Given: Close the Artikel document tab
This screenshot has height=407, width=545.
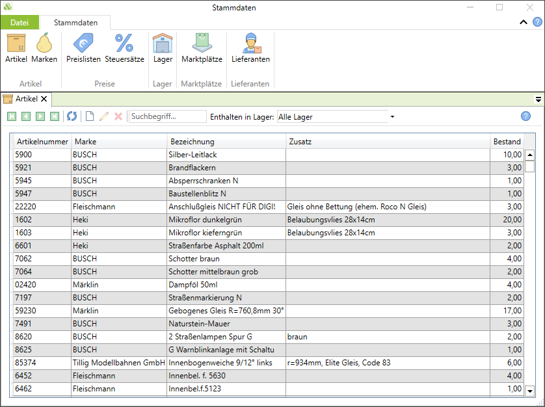Looking at the screenshot, I should [x=44, y=99].
